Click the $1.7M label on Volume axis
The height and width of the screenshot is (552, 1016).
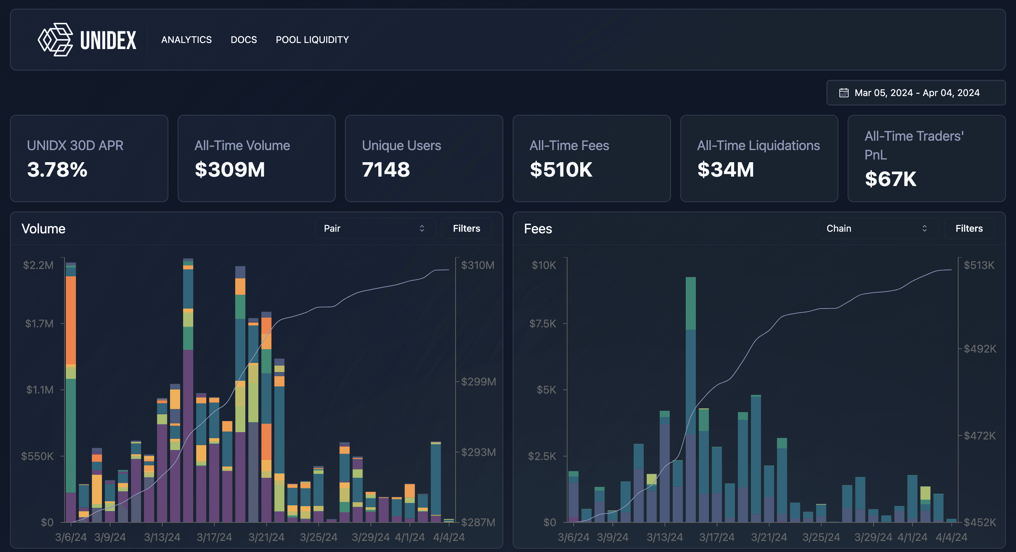click(x=39, y=324)
